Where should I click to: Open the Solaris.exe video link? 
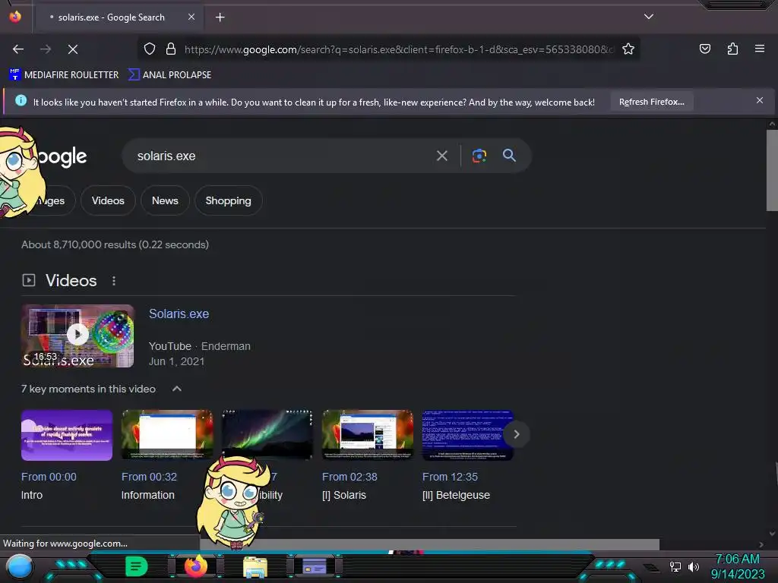pos(179,314)
